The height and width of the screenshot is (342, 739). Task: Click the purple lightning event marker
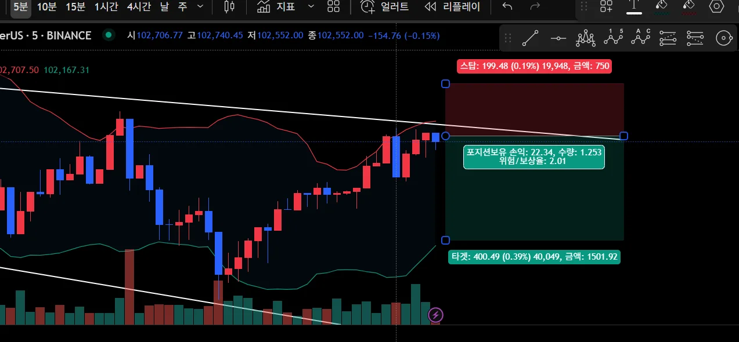(x=435, y=315)
